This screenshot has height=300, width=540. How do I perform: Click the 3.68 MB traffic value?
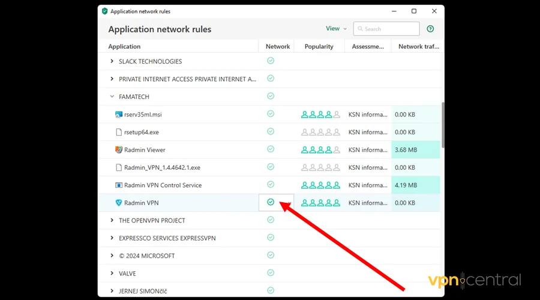tap(406, 150)
